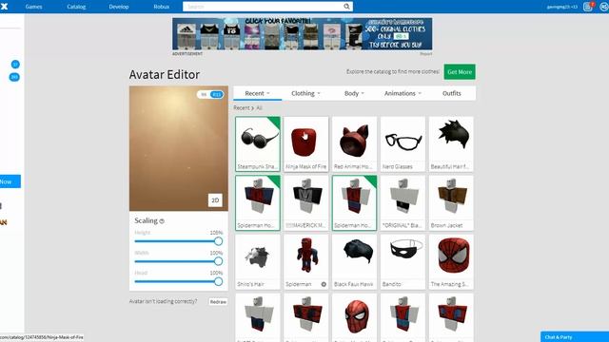The height and width of the screenshot is (342, 609).
Task: Click the green Get More button
Action: [x=460, y=72]
